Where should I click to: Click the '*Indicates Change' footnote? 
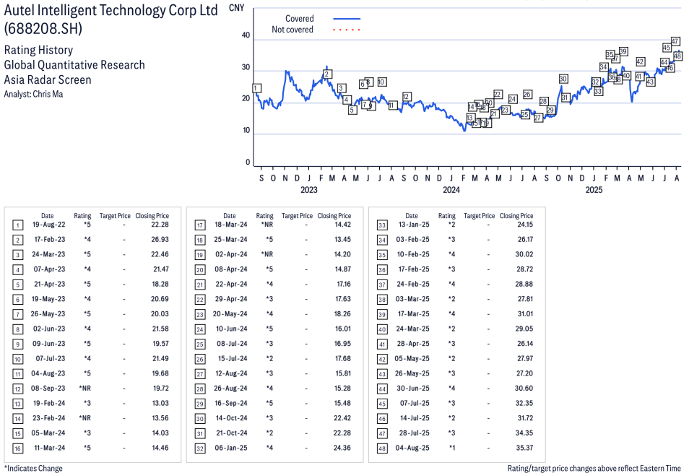[x=33, y=468]
